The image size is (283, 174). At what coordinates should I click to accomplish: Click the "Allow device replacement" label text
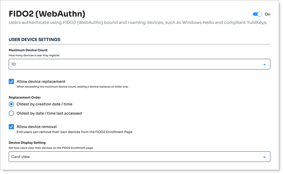click(41, 81)
